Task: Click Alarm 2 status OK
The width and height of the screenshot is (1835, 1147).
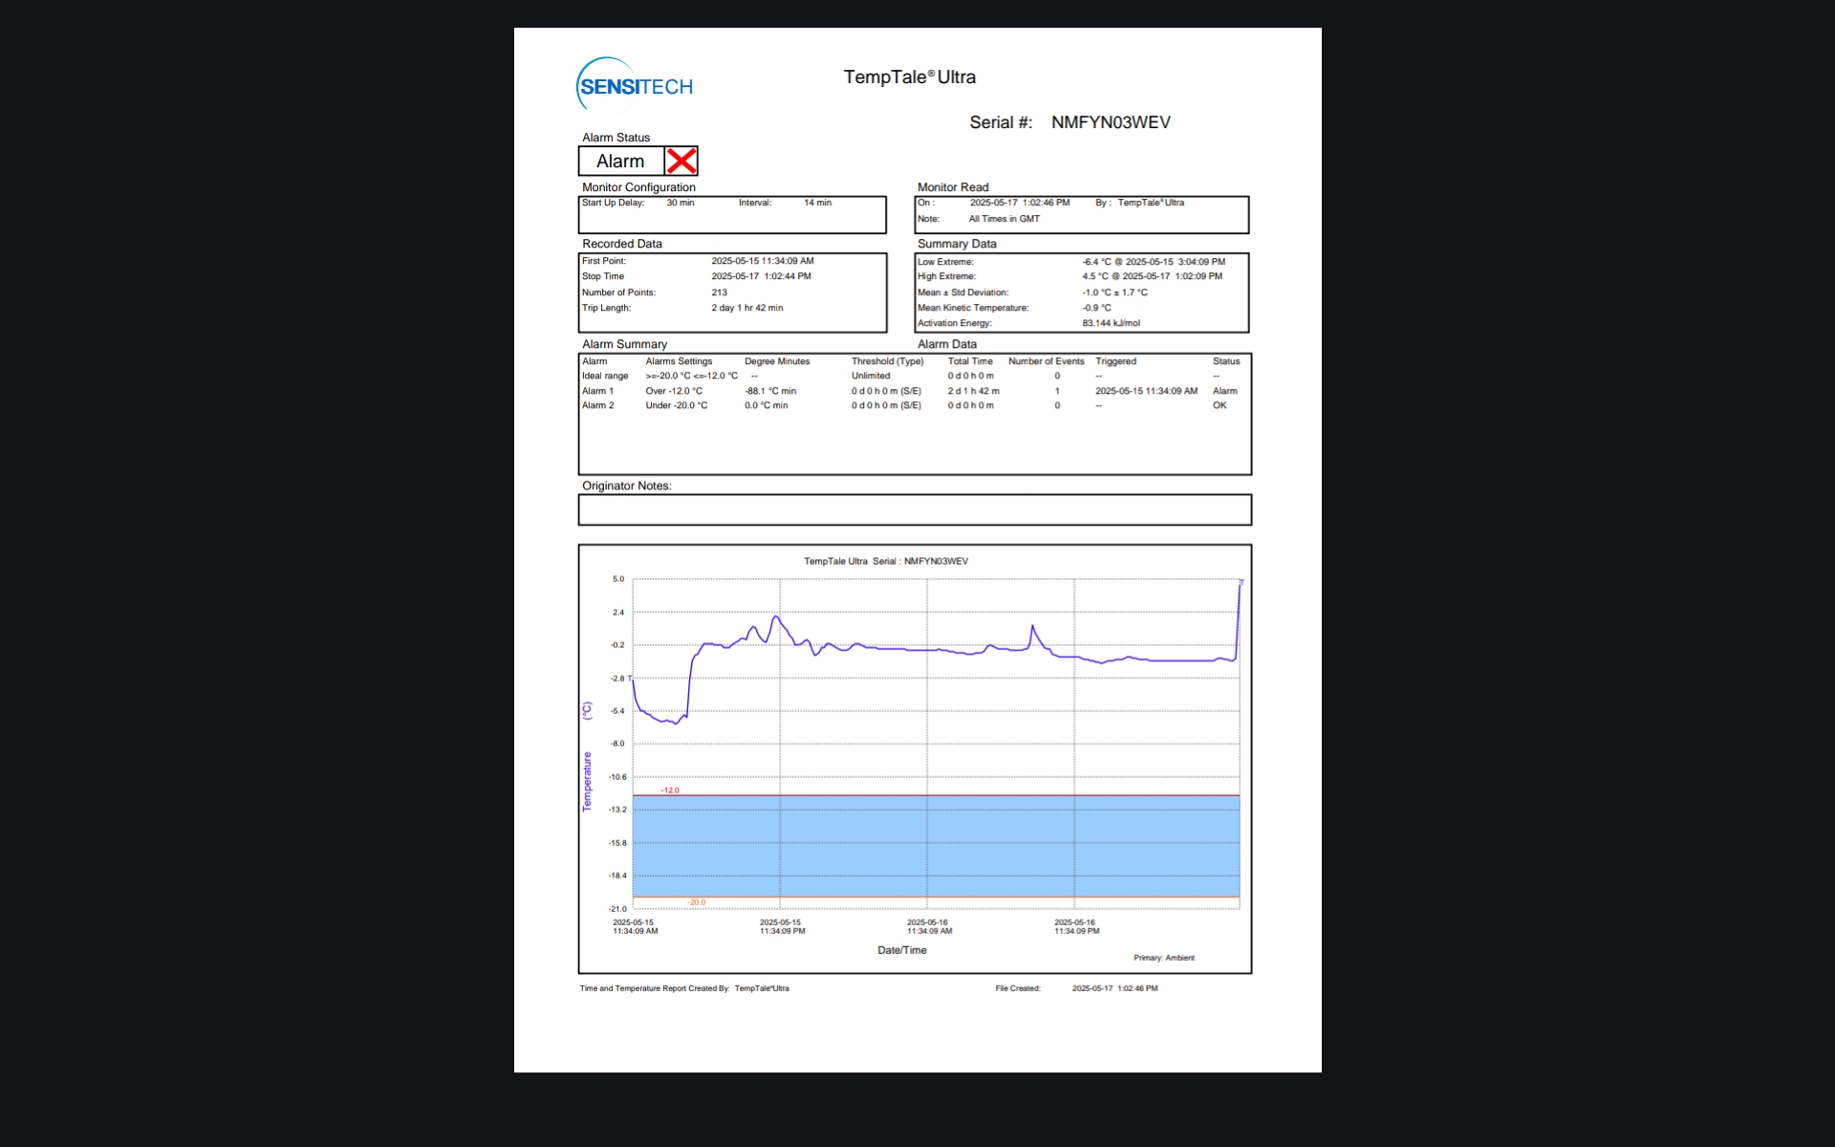Action: [1220, 405]
